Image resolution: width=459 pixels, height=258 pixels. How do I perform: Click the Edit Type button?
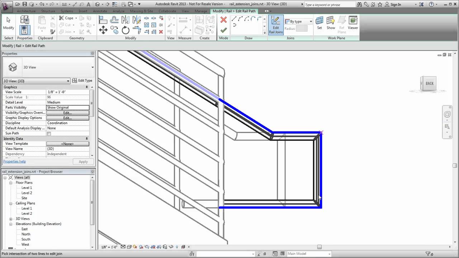82,81
